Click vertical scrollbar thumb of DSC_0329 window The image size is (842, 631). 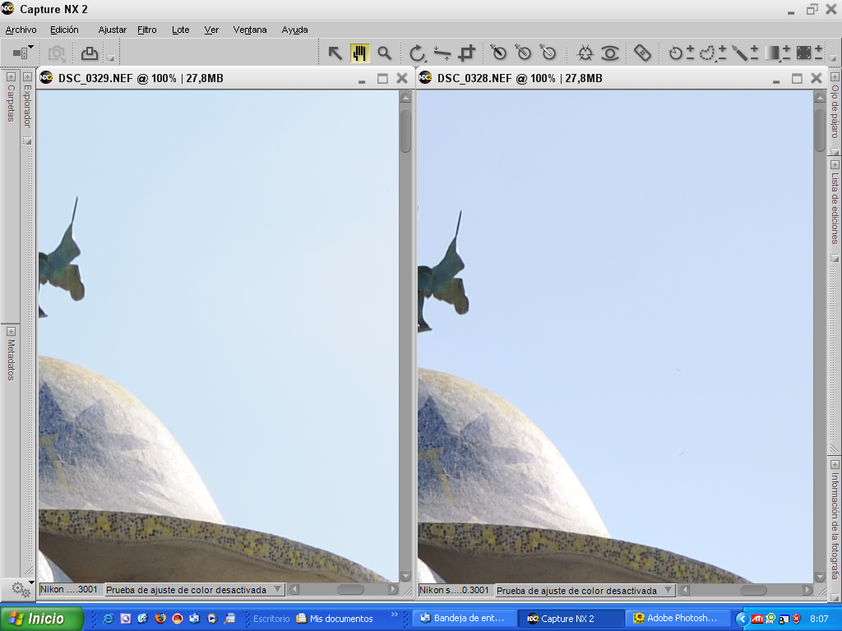click(405, 131)
